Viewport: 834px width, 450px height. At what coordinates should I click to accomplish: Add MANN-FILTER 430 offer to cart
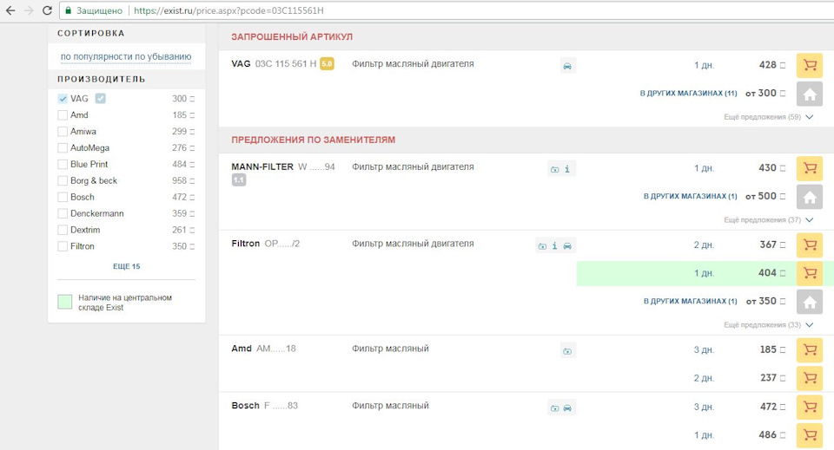810,168
